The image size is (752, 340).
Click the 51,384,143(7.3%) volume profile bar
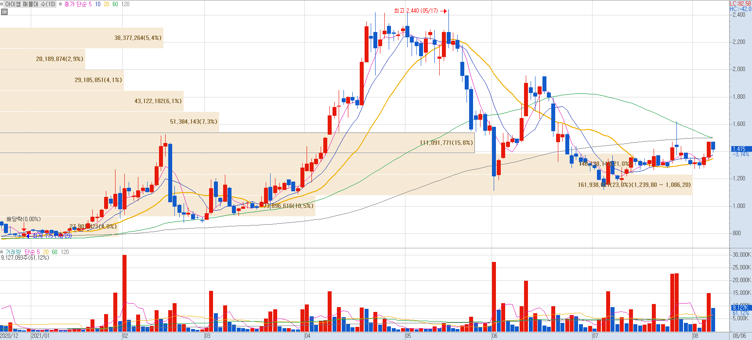click(109, 122)
